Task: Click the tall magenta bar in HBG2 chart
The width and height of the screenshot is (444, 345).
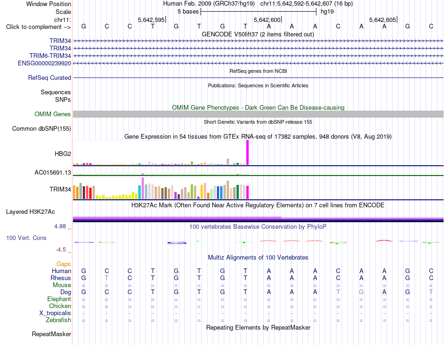Action: pos(248,153)
